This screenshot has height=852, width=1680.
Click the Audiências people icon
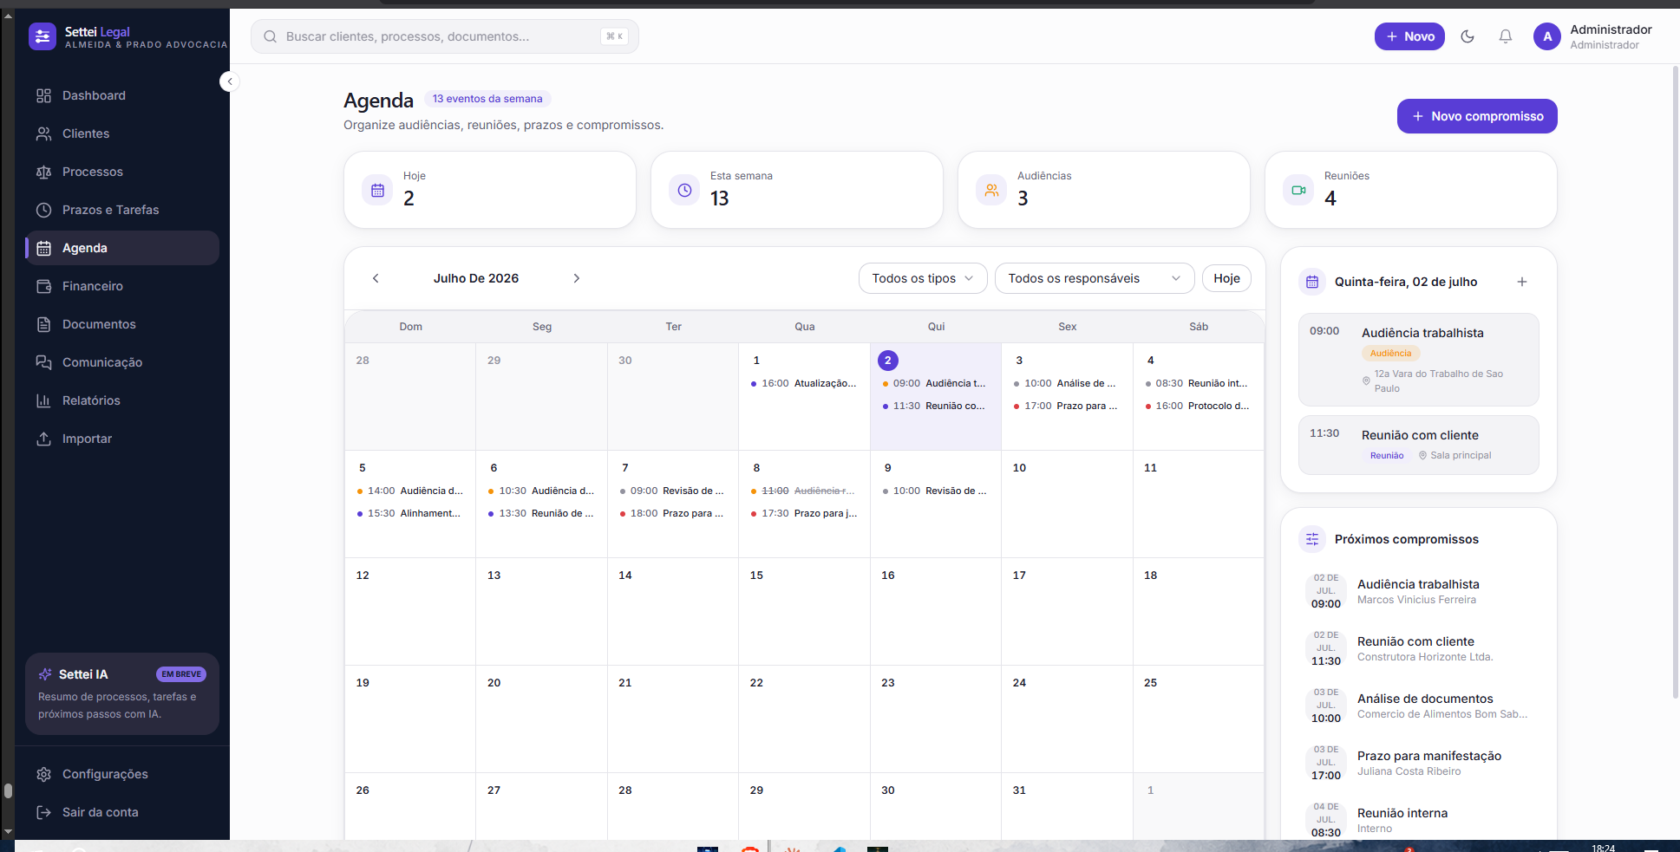click(x=991, y=190)
